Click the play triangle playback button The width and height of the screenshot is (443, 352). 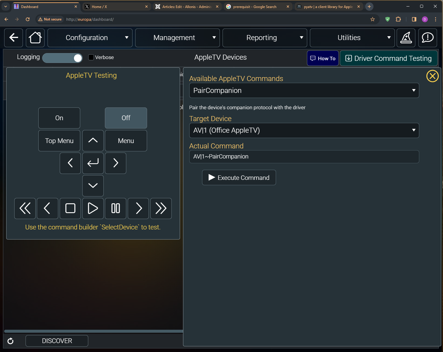(93, 208)
